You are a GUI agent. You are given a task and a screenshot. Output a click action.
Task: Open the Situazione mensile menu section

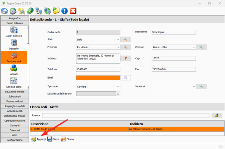coord(14,92)
